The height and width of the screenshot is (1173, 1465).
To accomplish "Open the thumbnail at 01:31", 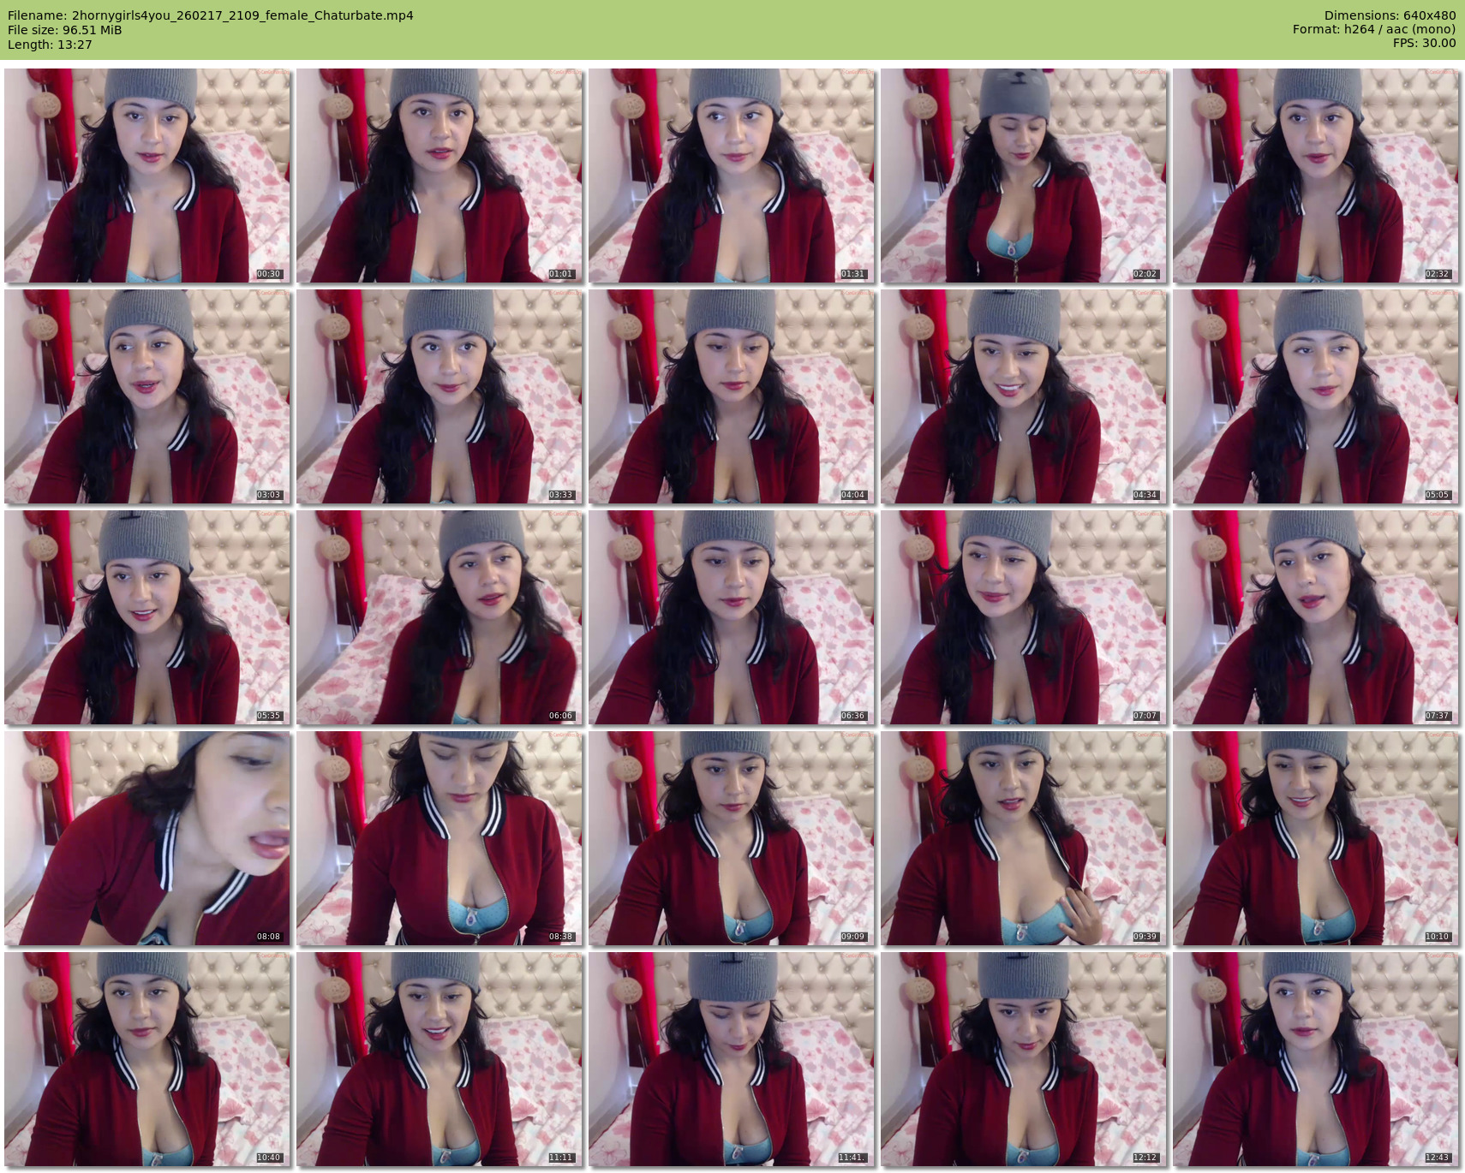I will tap(732, 176).
